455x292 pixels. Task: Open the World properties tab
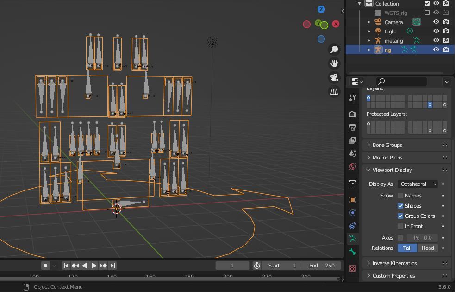(353, 166)
